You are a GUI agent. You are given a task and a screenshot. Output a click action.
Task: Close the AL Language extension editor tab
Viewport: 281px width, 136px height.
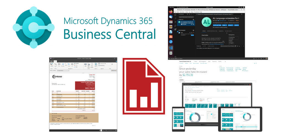(x=232, y=14)
